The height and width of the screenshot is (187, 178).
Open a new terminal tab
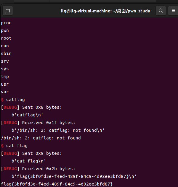[8, 11]
